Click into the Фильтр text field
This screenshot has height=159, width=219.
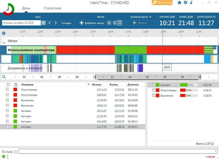[118, 151]
